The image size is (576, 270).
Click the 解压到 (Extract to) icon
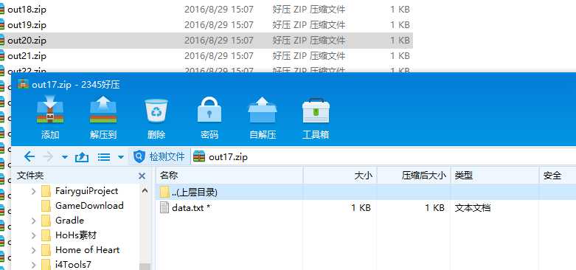103,110
